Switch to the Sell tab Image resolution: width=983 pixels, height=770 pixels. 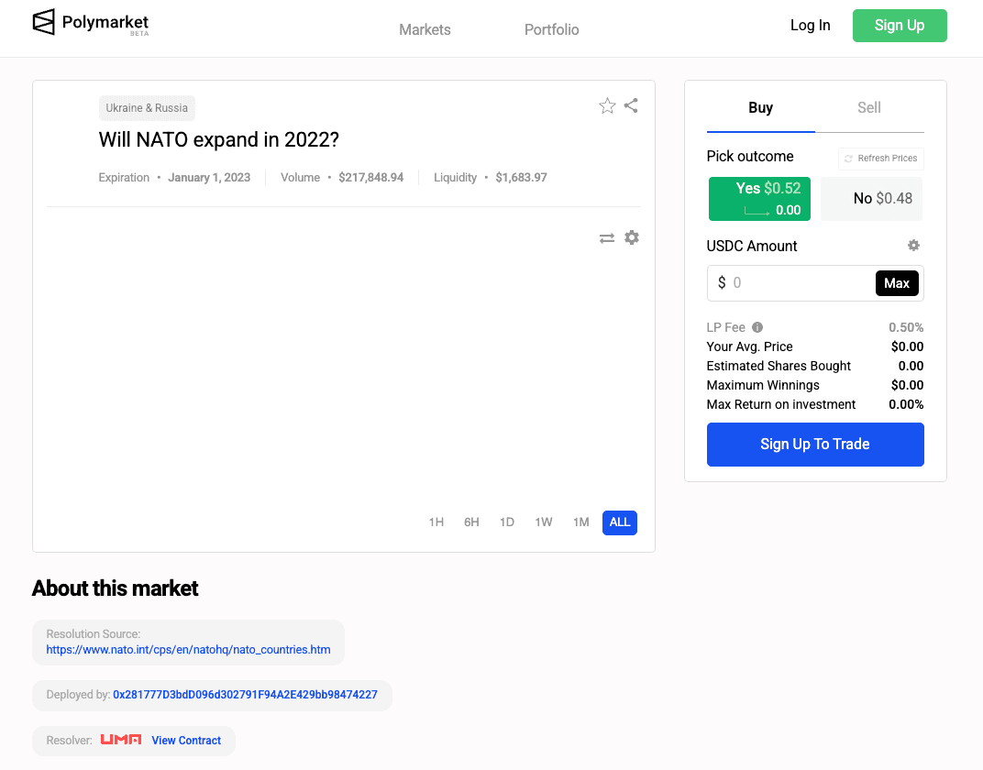[x=868, y=107]
